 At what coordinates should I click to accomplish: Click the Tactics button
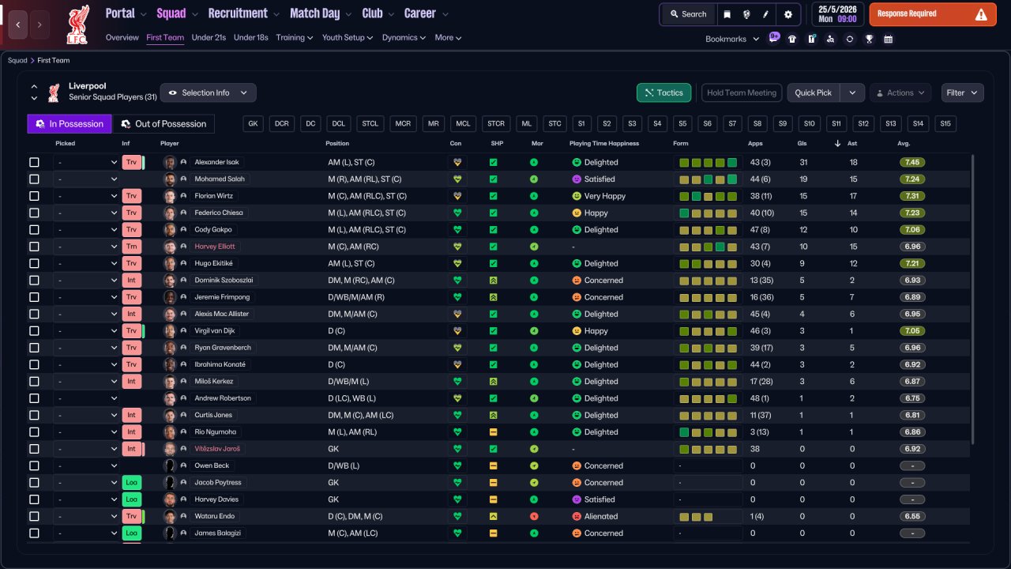click(663, 92)
